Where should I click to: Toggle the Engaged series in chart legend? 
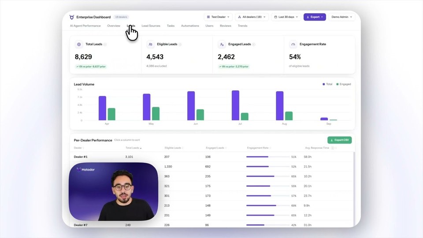pyautogui.click(x=343, y=84)
